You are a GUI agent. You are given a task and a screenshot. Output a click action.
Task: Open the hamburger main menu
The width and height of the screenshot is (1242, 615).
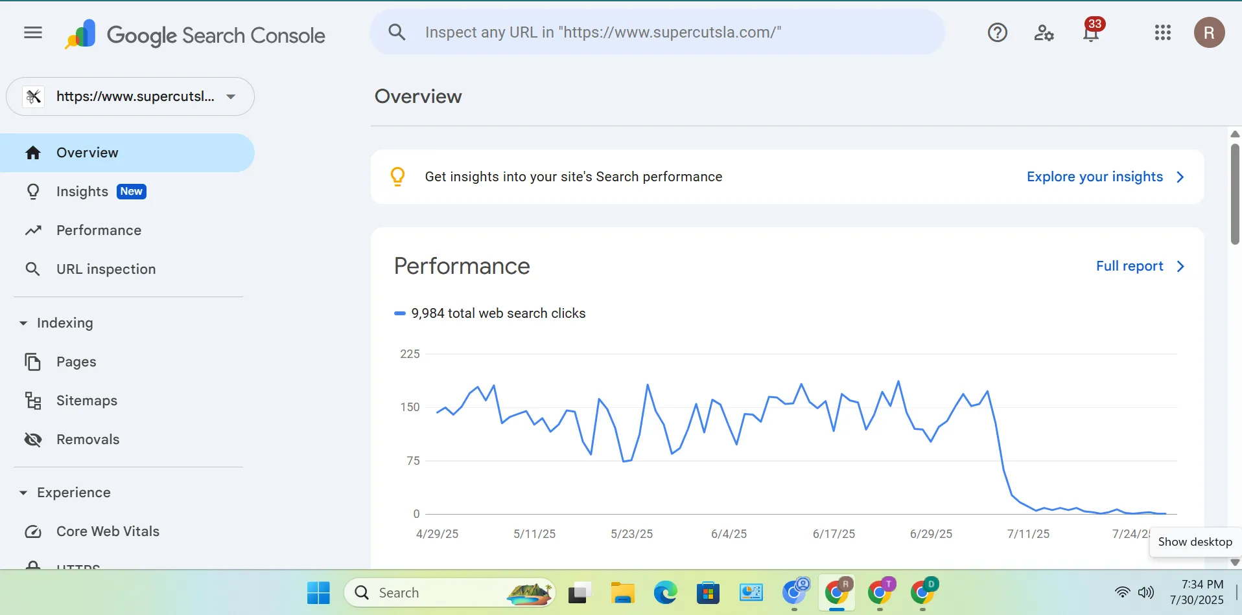coord(33,32)
